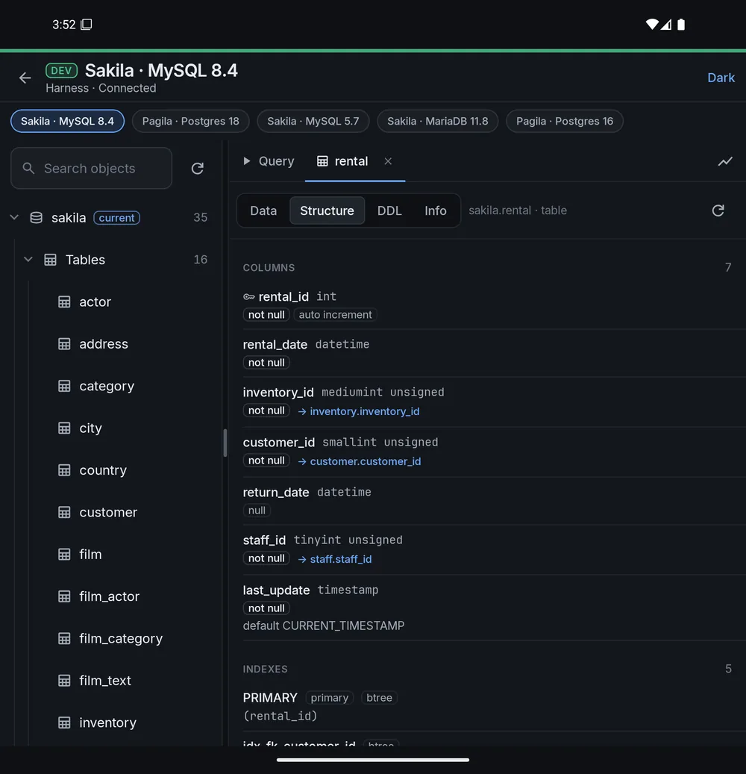This screenshot has width=746, height=774.
Task: Open the DDL view
Action: (x=389, y=210)
